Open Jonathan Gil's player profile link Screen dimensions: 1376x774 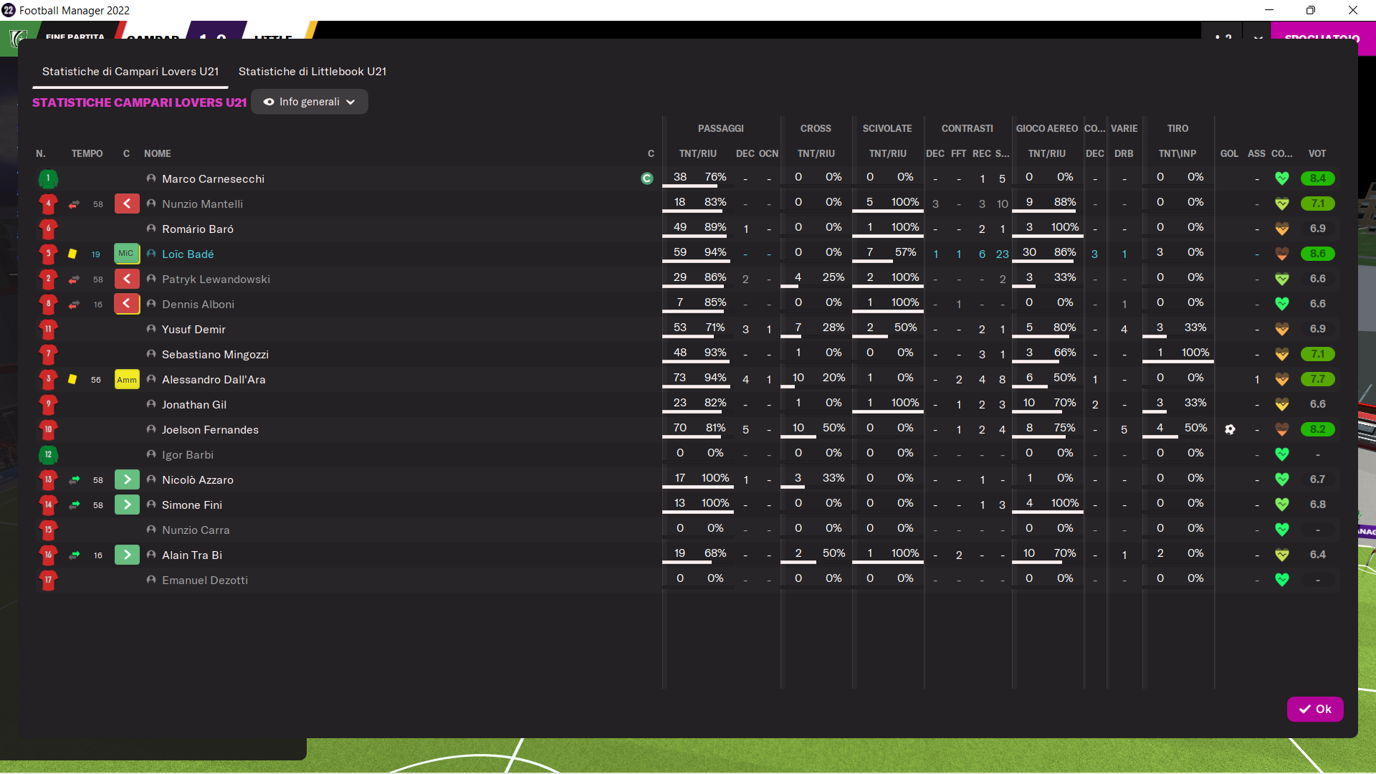[x=194, y=404]
